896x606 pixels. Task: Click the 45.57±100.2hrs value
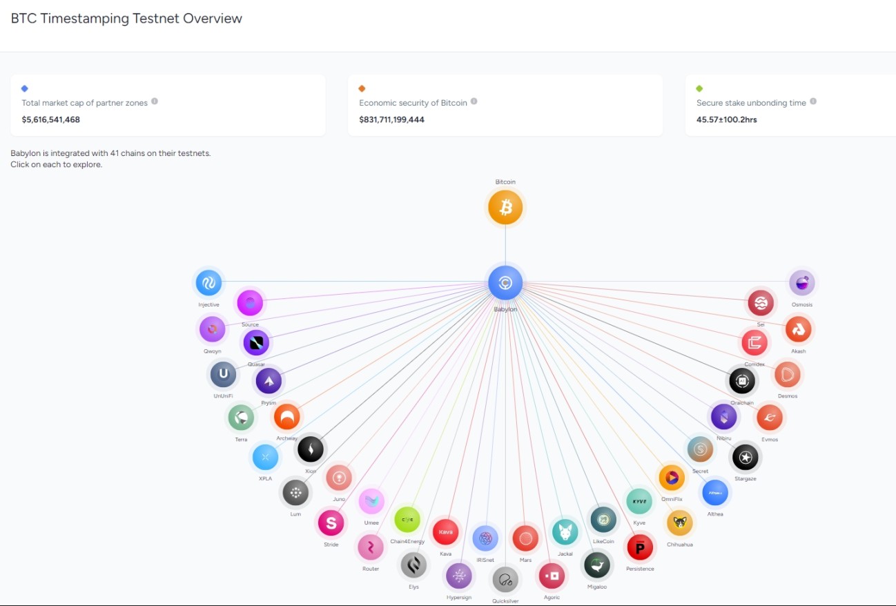(x=727, y=119)
